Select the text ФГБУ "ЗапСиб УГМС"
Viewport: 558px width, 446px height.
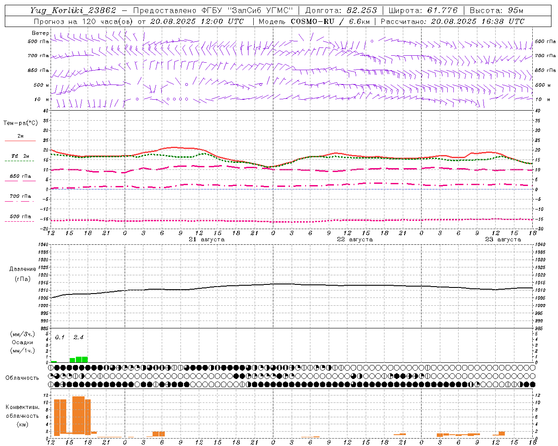coord(247,10)
